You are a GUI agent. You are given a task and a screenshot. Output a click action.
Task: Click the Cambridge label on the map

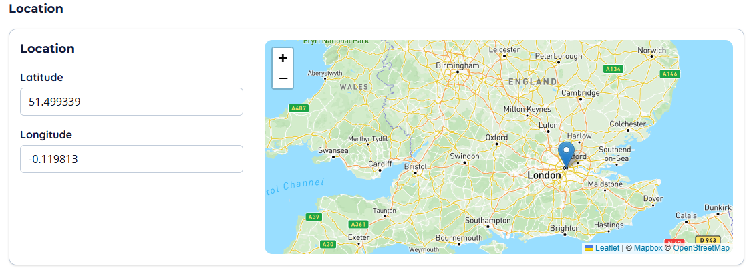coord(579,92)
